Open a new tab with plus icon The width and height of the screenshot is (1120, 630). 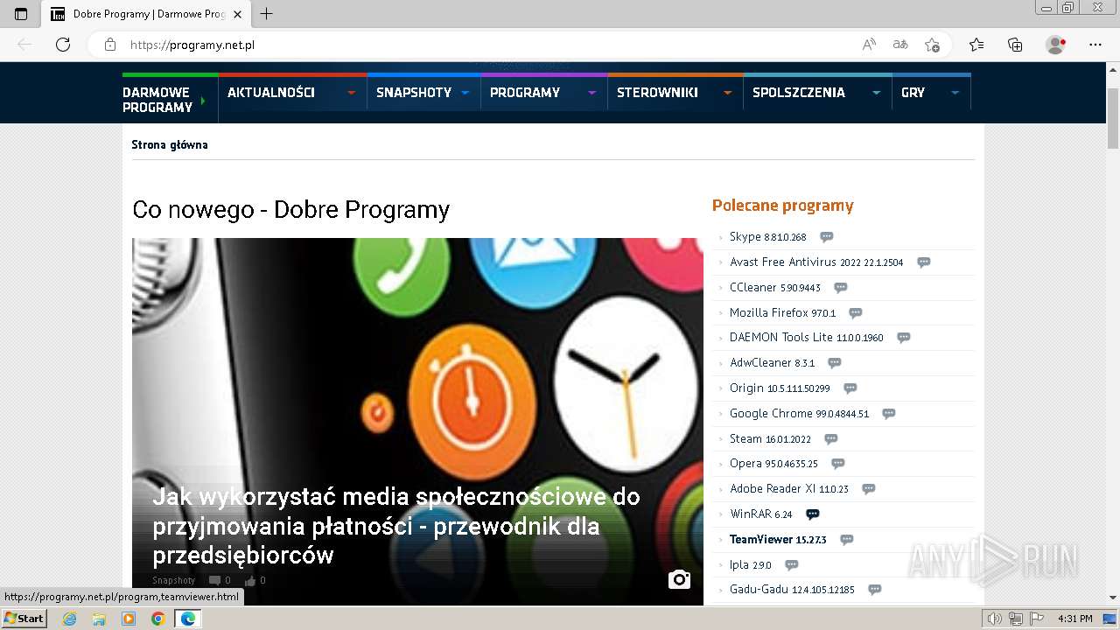[x=267, y=14]
